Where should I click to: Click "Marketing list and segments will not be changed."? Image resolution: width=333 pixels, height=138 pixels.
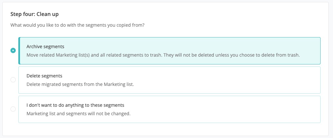click(78, 114)
